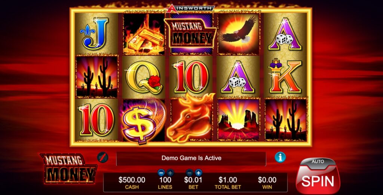The height and width of the screenshot is (195, 383).
Task: Click the burning gold bars symbol
Action: [144, 34]
